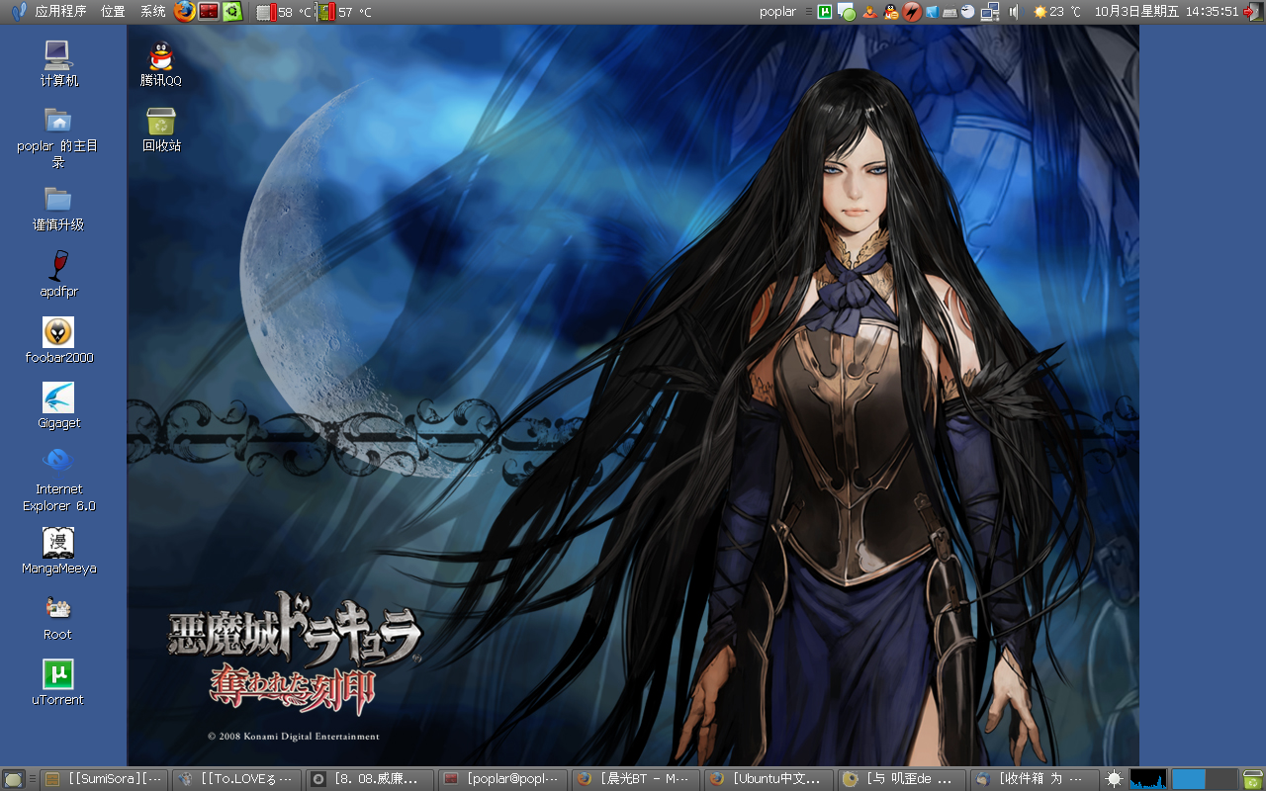Screen dimensions: 1266x791
Task: Open the Root desktop shortcut
Action: click(x=58, y=618)
